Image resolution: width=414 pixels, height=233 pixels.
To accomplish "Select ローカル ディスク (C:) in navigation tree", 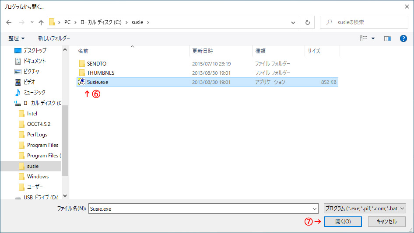I will pyautogui.click(x=42, y=103).
